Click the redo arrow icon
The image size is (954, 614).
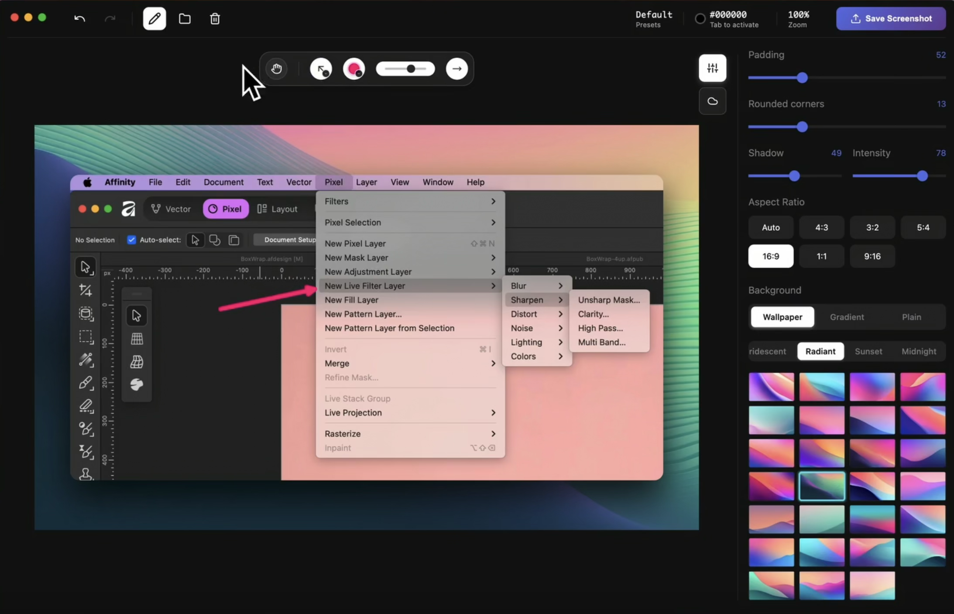click(110, 18)
